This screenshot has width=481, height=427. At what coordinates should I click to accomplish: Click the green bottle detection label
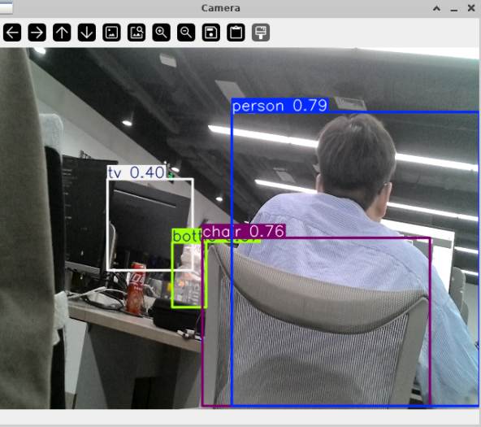coord(187,236)
